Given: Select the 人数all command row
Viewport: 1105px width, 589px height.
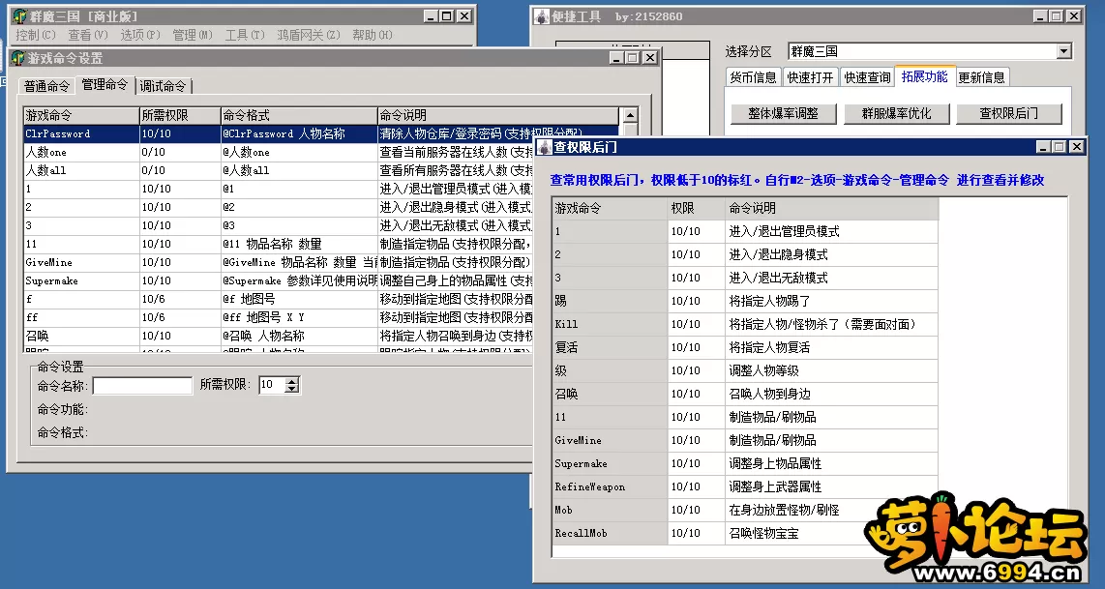Looking at the screenshot, I should [278, 170].
